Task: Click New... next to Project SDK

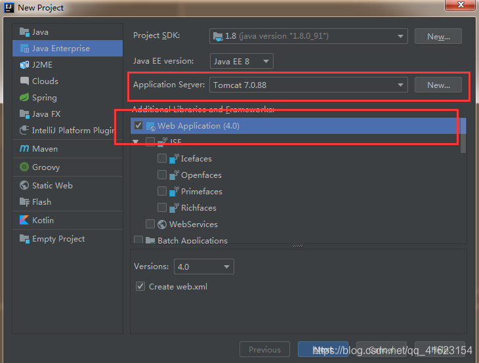Action: tap(438, 36)
